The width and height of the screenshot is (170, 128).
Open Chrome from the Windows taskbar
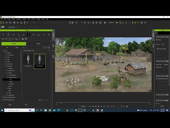(x=76, y=110)
